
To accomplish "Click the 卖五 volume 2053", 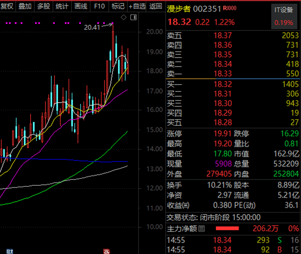I will pos(290,35).
